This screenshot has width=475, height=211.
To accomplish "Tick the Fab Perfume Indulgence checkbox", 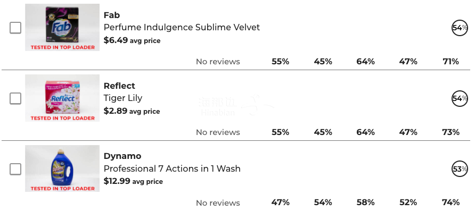I will pyautogui.click(x=15, y=28).
